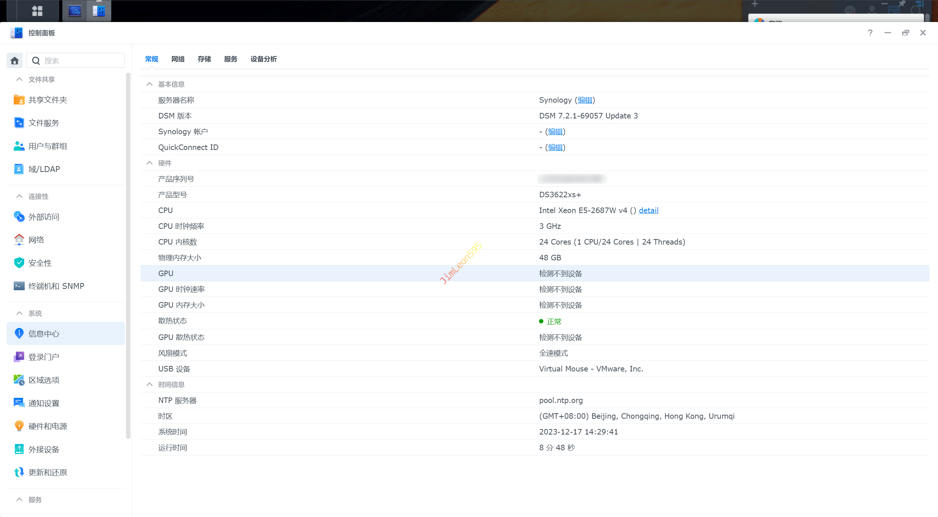Switch to the 存储 tab
The image size is (938, 517).
[x=204, y=59]
